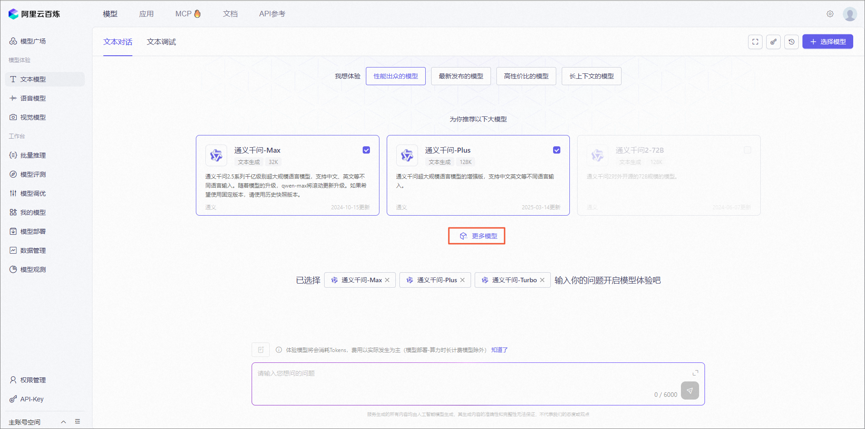Viewport: 865px width, 429px height.
Task: Open the MCP top navigation item
Action: tap(188, 14)
